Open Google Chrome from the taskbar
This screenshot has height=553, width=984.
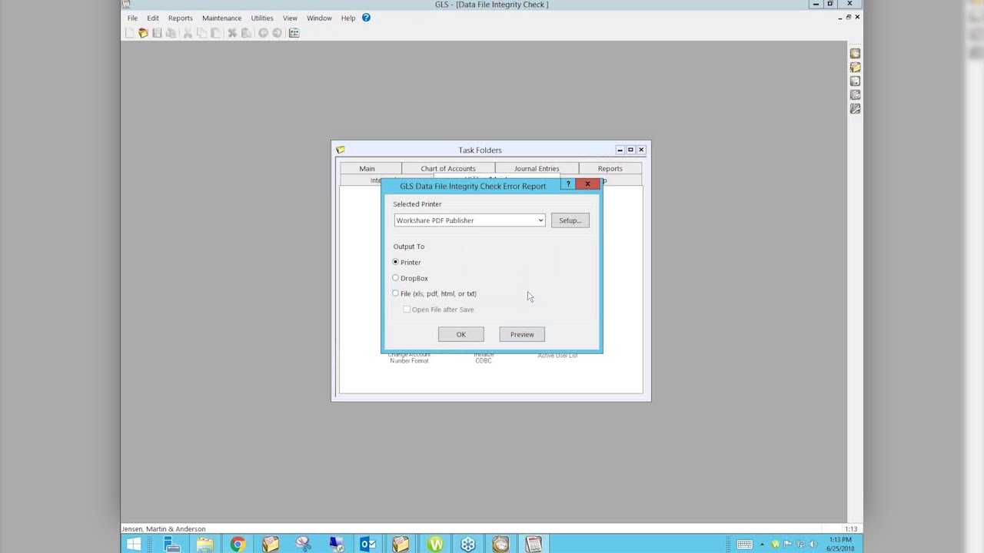[x=238, y=545]
